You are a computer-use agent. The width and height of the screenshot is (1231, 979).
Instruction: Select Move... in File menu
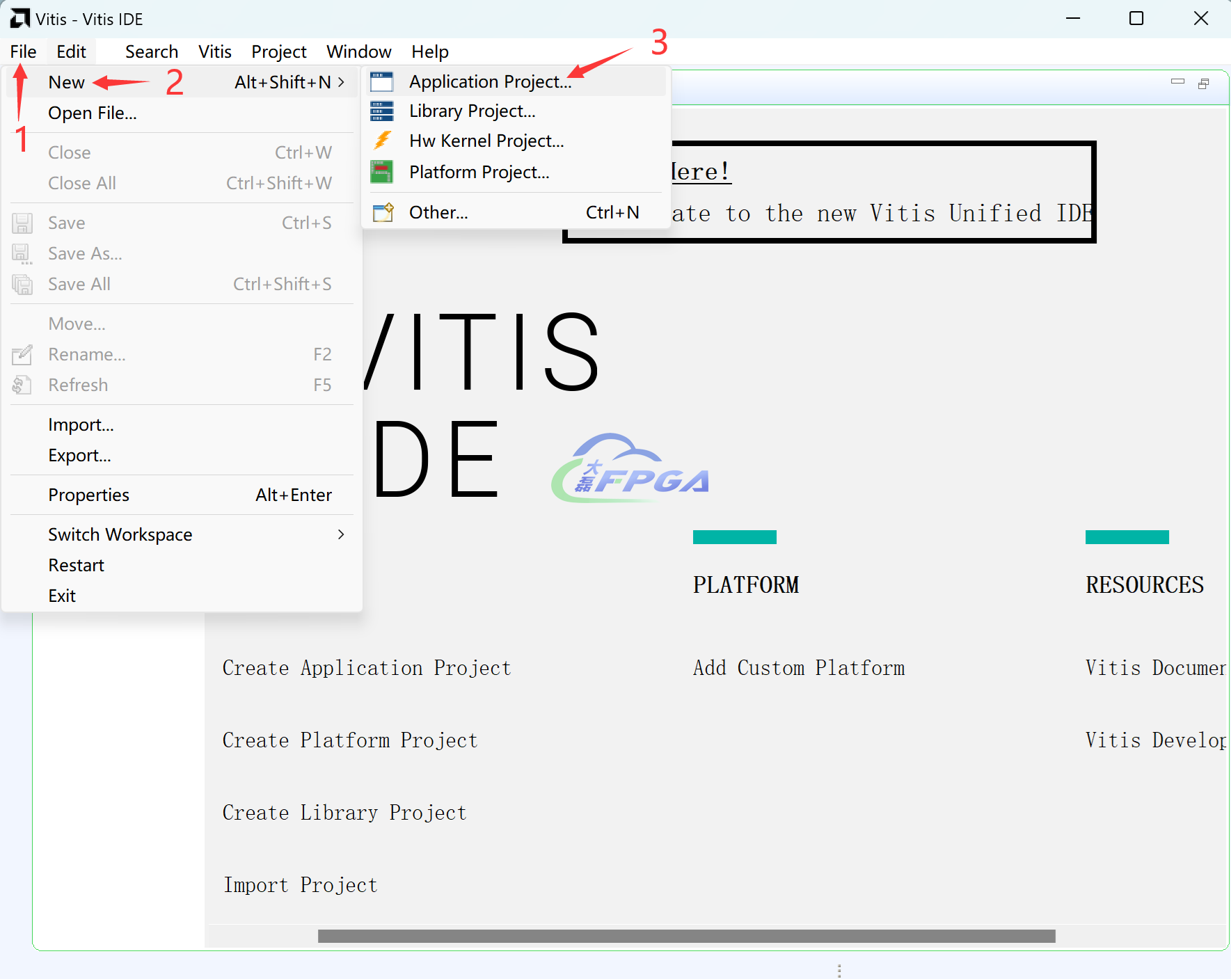pyautogui.click(x=181, y=324)
